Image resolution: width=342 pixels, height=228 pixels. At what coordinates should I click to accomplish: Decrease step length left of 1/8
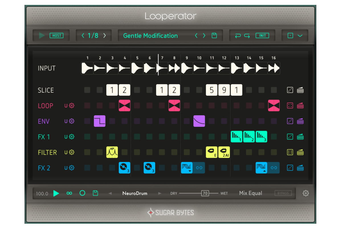pyautogui.click(x=83, y=36)
